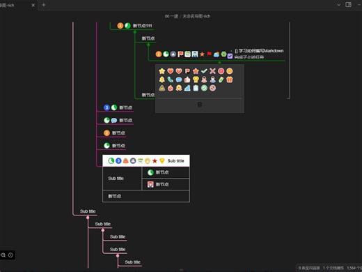Pick the yellow bell icon
This screenshot has height=272, width=362.
(x=162, y=80)
